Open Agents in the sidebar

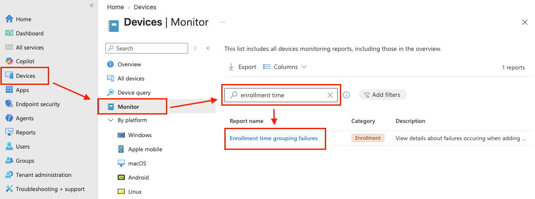click(x=25, y=118)
